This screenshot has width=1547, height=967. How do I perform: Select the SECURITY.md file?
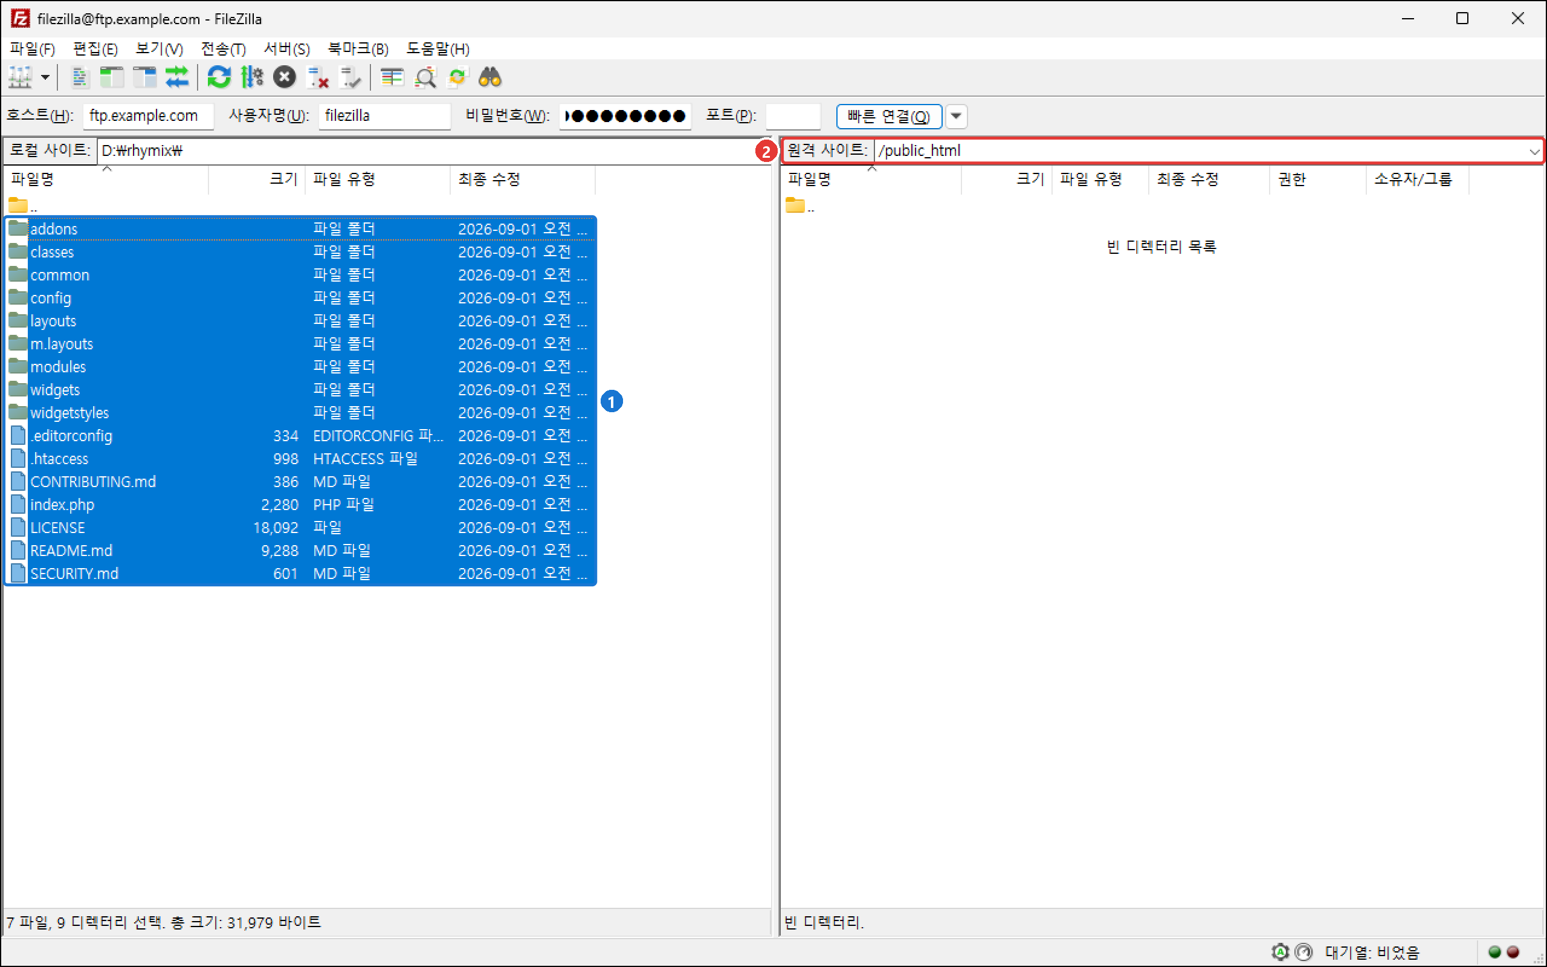(300, 574)
